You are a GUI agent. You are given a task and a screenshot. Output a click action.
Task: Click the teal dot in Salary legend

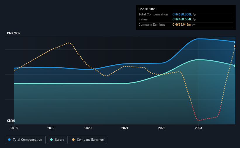tap(51, 140)
